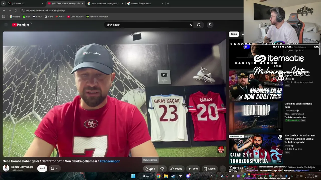Go to YouTube Premium home logo
321x180 pixels.
tap(21, 25)
